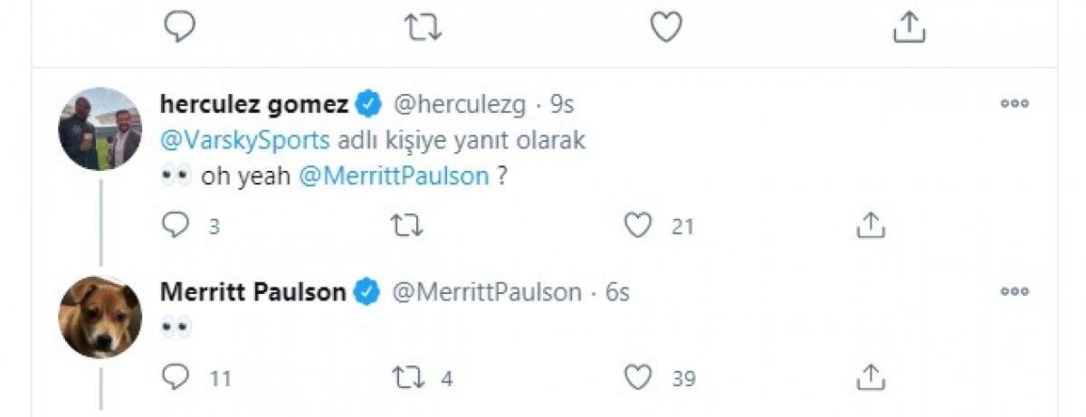Like the top tweet
Screen dimensions: 1086x417
666,27
